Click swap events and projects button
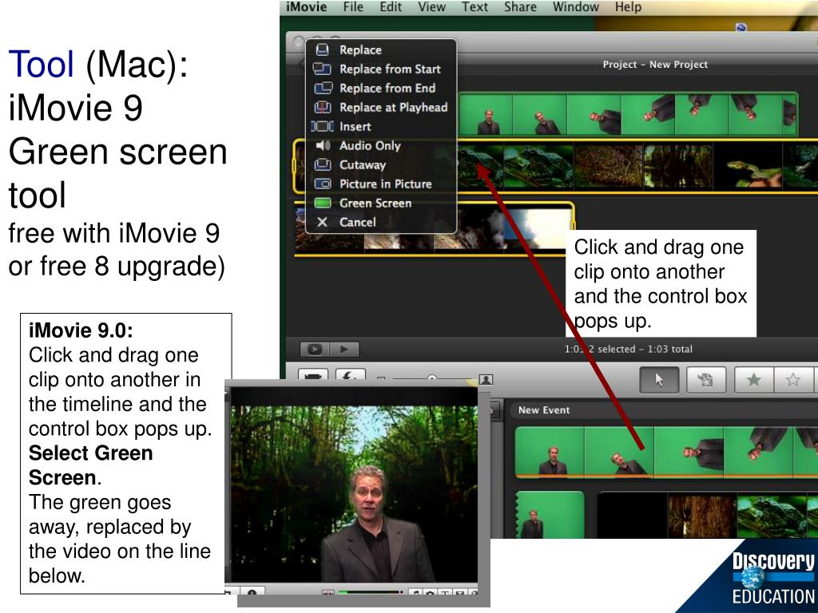Image resolution: width=818 pixels, height=613 pixels. [350, 376]
